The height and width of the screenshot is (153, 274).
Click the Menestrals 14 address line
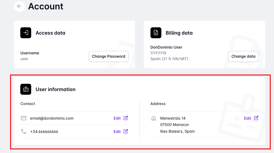[173, 118]
